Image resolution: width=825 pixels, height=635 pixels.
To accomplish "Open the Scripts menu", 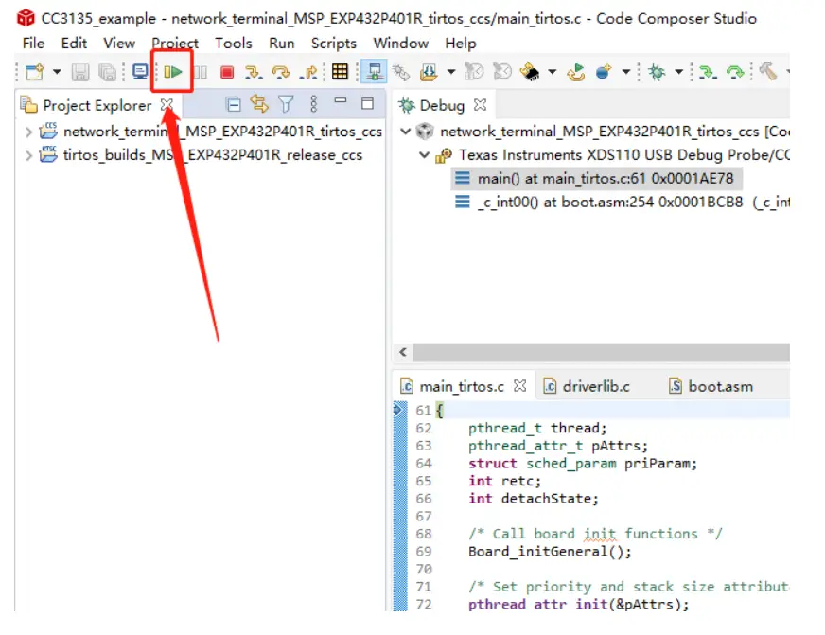I will click(x=333, y=43).
